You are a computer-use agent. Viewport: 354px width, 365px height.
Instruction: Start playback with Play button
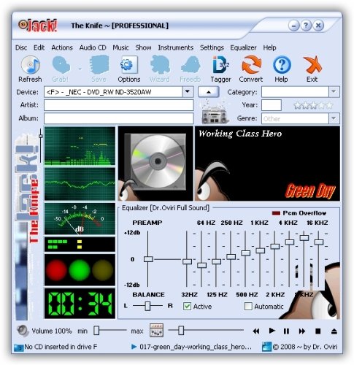(272, 331)
